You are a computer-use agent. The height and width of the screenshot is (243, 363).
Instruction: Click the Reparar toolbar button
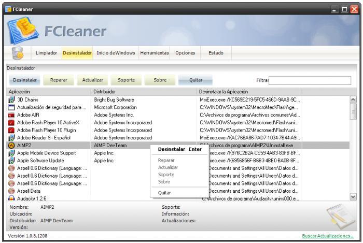pyautogui.click(x=59, y=80)
